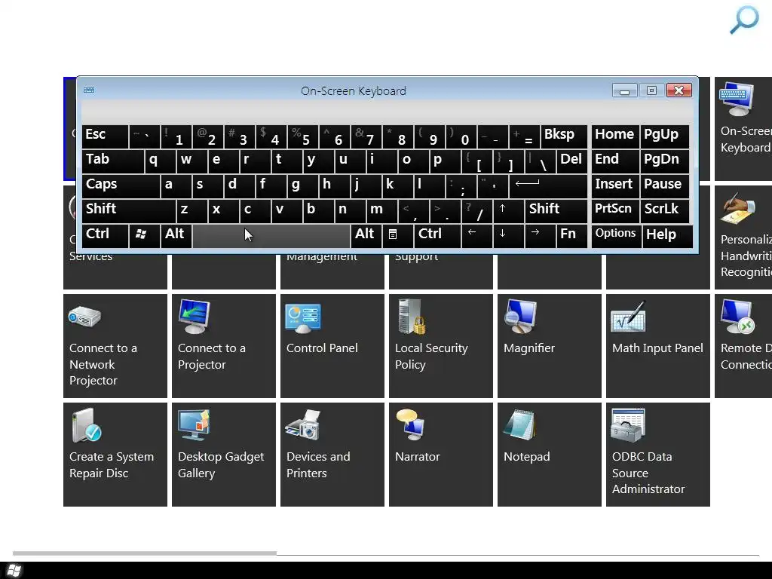Screen dimensions: 772x579
Task: Click the left arrow key
Action: (476, 236)
